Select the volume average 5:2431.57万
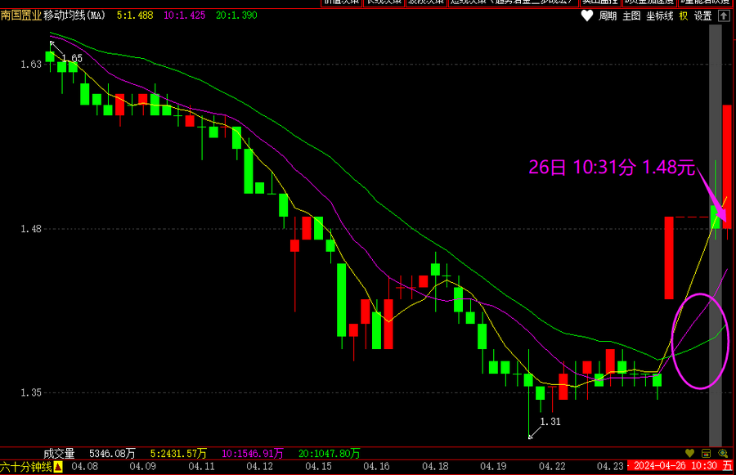The image size is (736, 475). pos(178,454)
